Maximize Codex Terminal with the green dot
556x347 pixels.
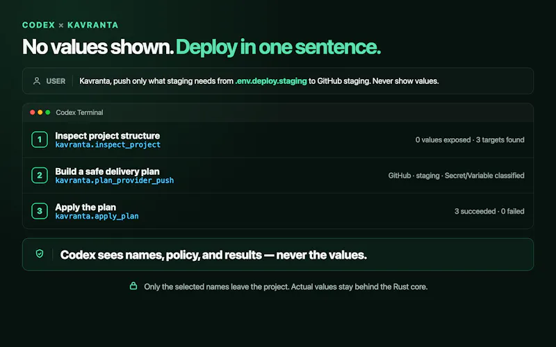pos(48,112)
